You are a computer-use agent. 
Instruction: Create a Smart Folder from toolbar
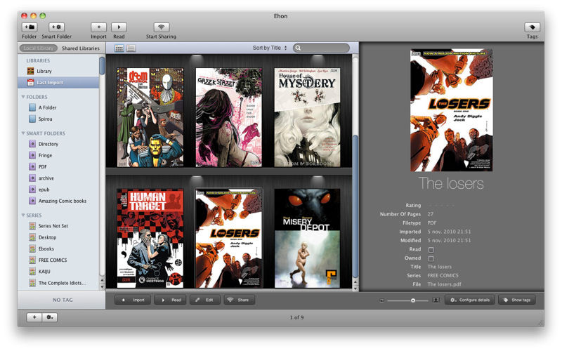56,27
